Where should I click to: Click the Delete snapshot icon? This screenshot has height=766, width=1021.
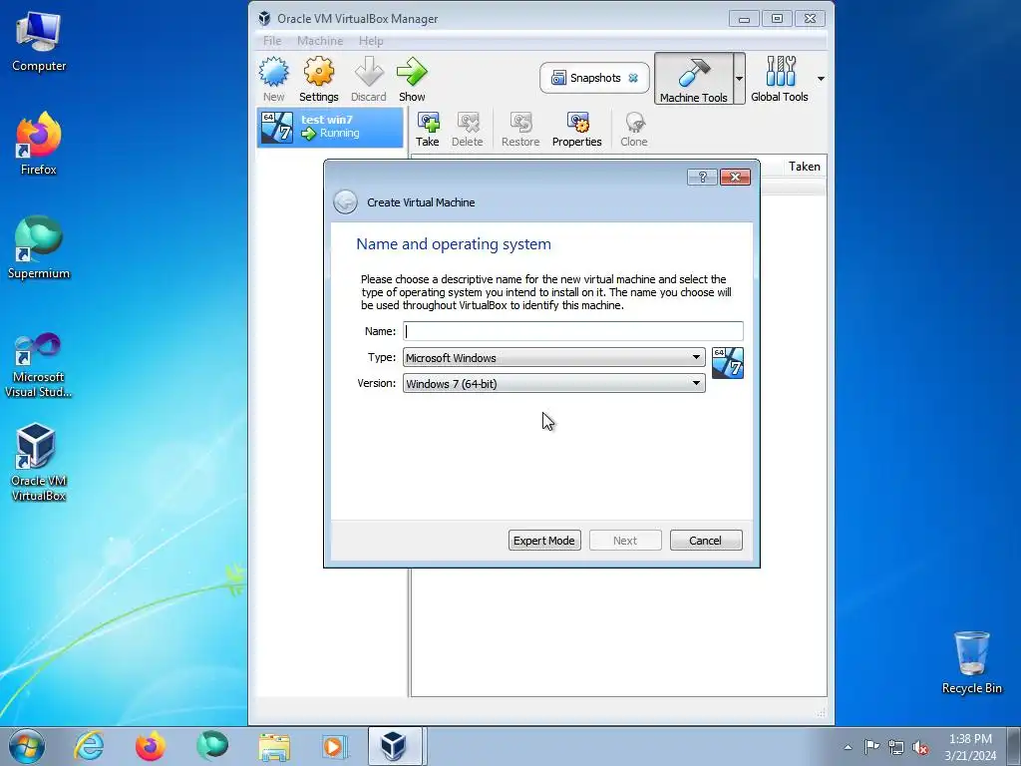point(468,129)
